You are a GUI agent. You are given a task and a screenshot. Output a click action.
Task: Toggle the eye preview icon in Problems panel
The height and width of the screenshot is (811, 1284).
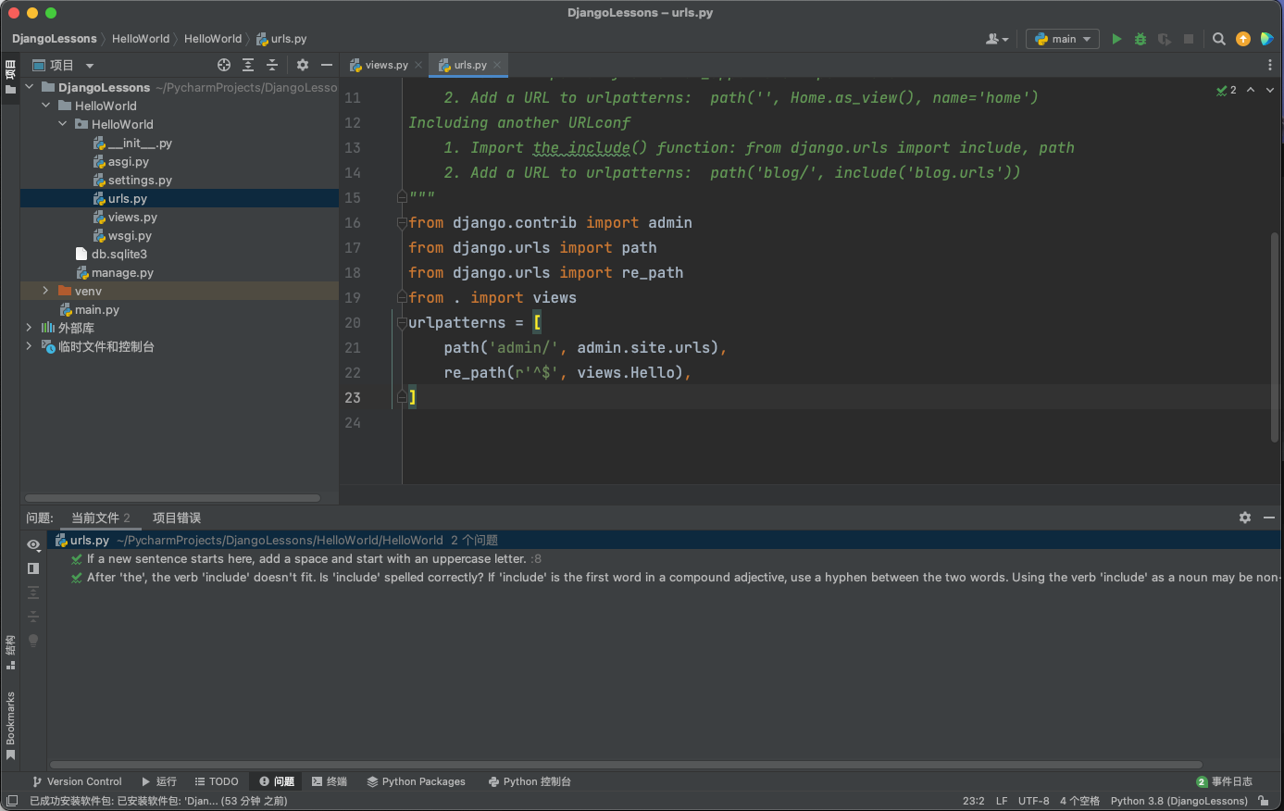pos(33,544)
